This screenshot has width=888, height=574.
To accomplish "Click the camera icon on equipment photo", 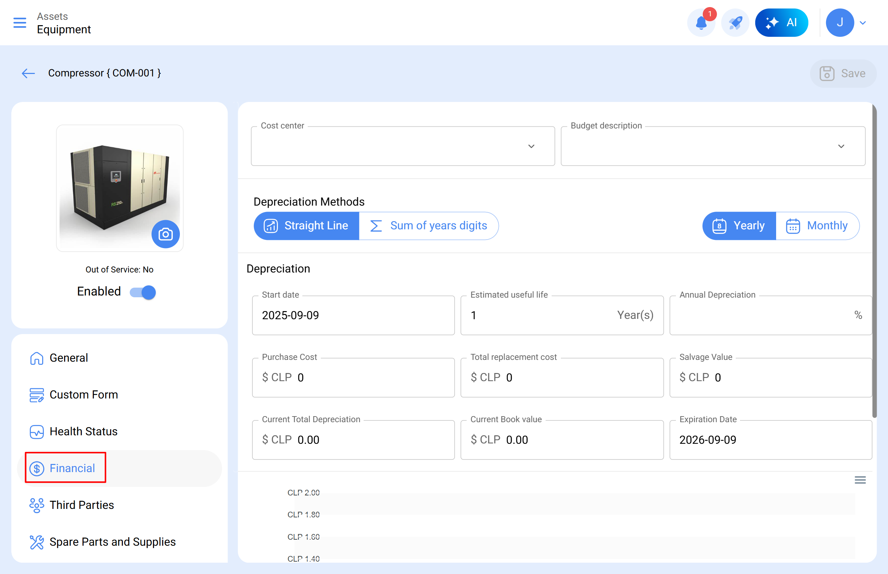I will point(165,234).
